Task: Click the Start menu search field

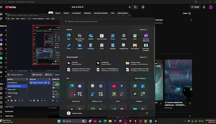Action: pyautogui.click(x=108, y=22)
